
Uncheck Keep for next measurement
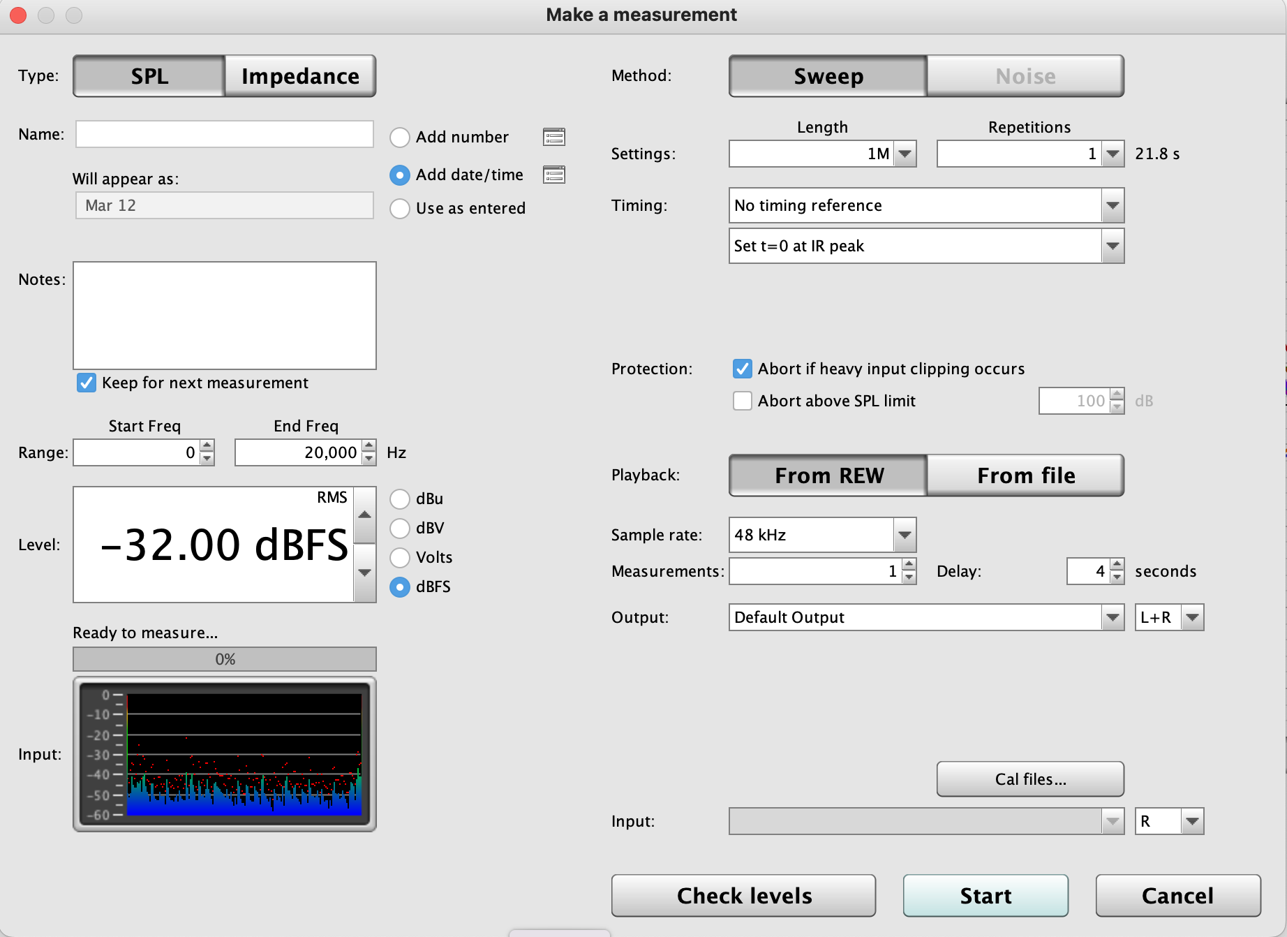[86, 383]
